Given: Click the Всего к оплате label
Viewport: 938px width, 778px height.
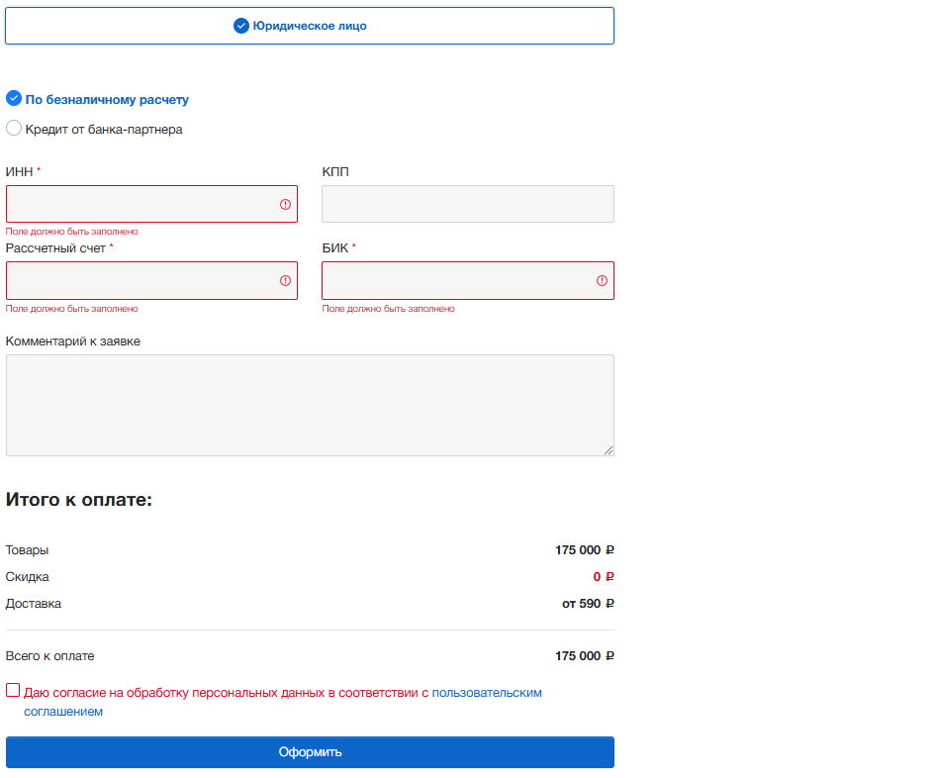Looking at the screenshot, I should (x=49, y=656).
